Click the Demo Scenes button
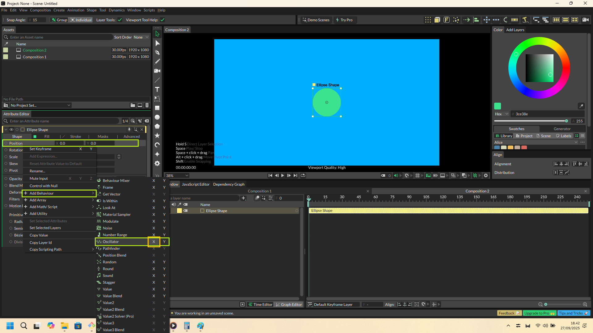The image size is (593, 333). [x=316, y=20]
